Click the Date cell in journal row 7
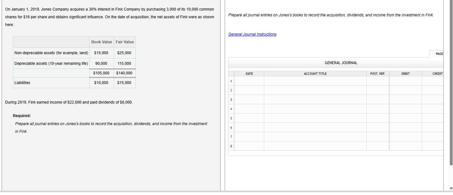 coord(249,137)
